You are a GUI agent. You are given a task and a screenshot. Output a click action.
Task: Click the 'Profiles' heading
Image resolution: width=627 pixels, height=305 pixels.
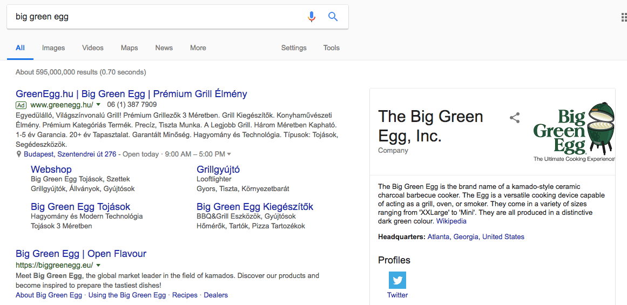[394, 260]
